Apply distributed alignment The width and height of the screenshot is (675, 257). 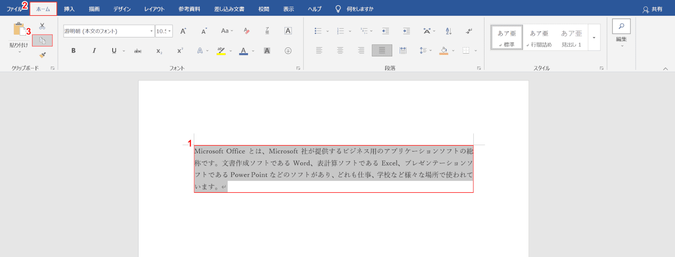(403, 50)
